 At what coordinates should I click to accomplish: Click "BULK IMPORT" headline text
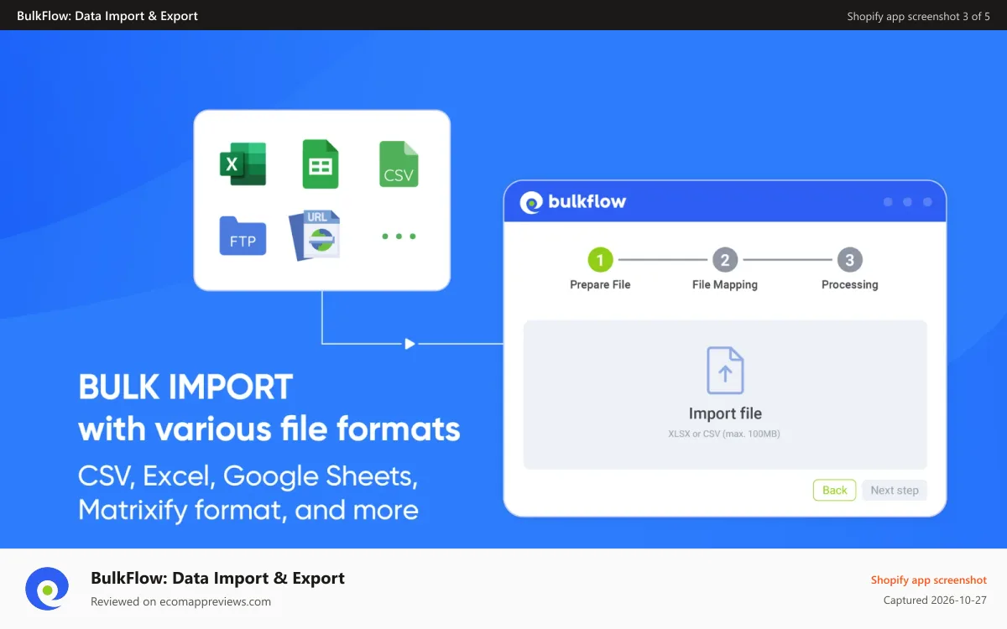click(x=185, y=387)
